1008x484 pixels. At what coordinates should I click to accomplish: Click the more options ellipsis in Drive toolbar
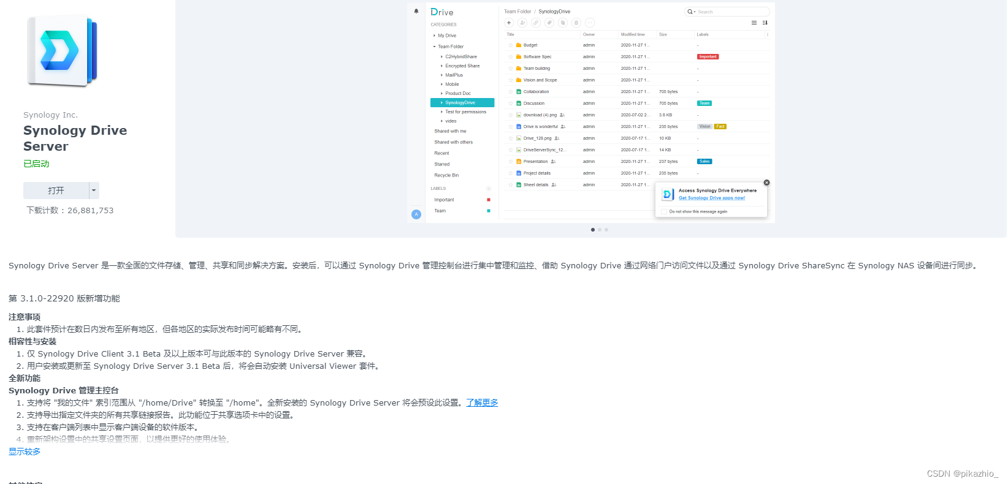(x=590, y=23)
